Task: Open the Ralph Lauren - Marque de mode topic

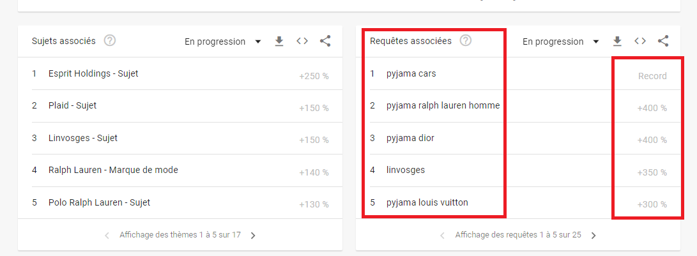Action: click(180, 170)
